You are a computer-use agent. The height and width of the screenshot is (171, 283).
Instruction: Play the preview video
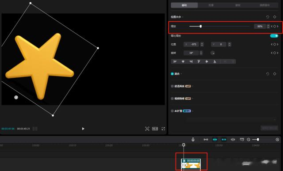[83, 129]
